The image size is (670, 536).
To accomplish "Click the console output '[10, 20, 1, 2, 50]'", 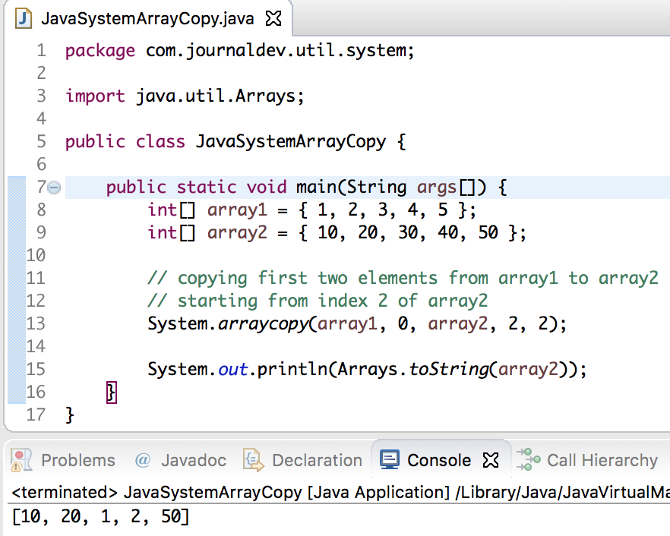I will 100,516.
